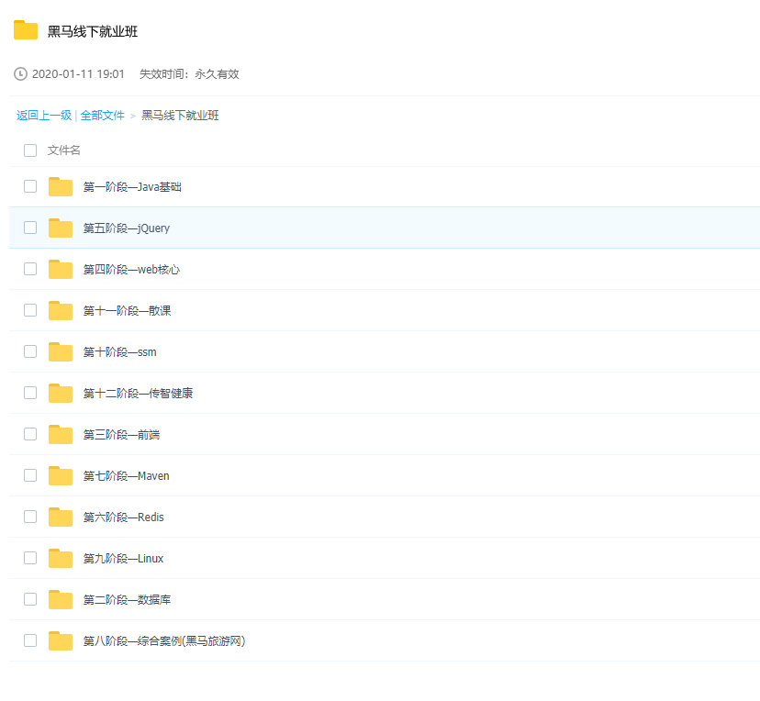Click the folder icon next to 第十阶段—ssm

click(61, 352)
